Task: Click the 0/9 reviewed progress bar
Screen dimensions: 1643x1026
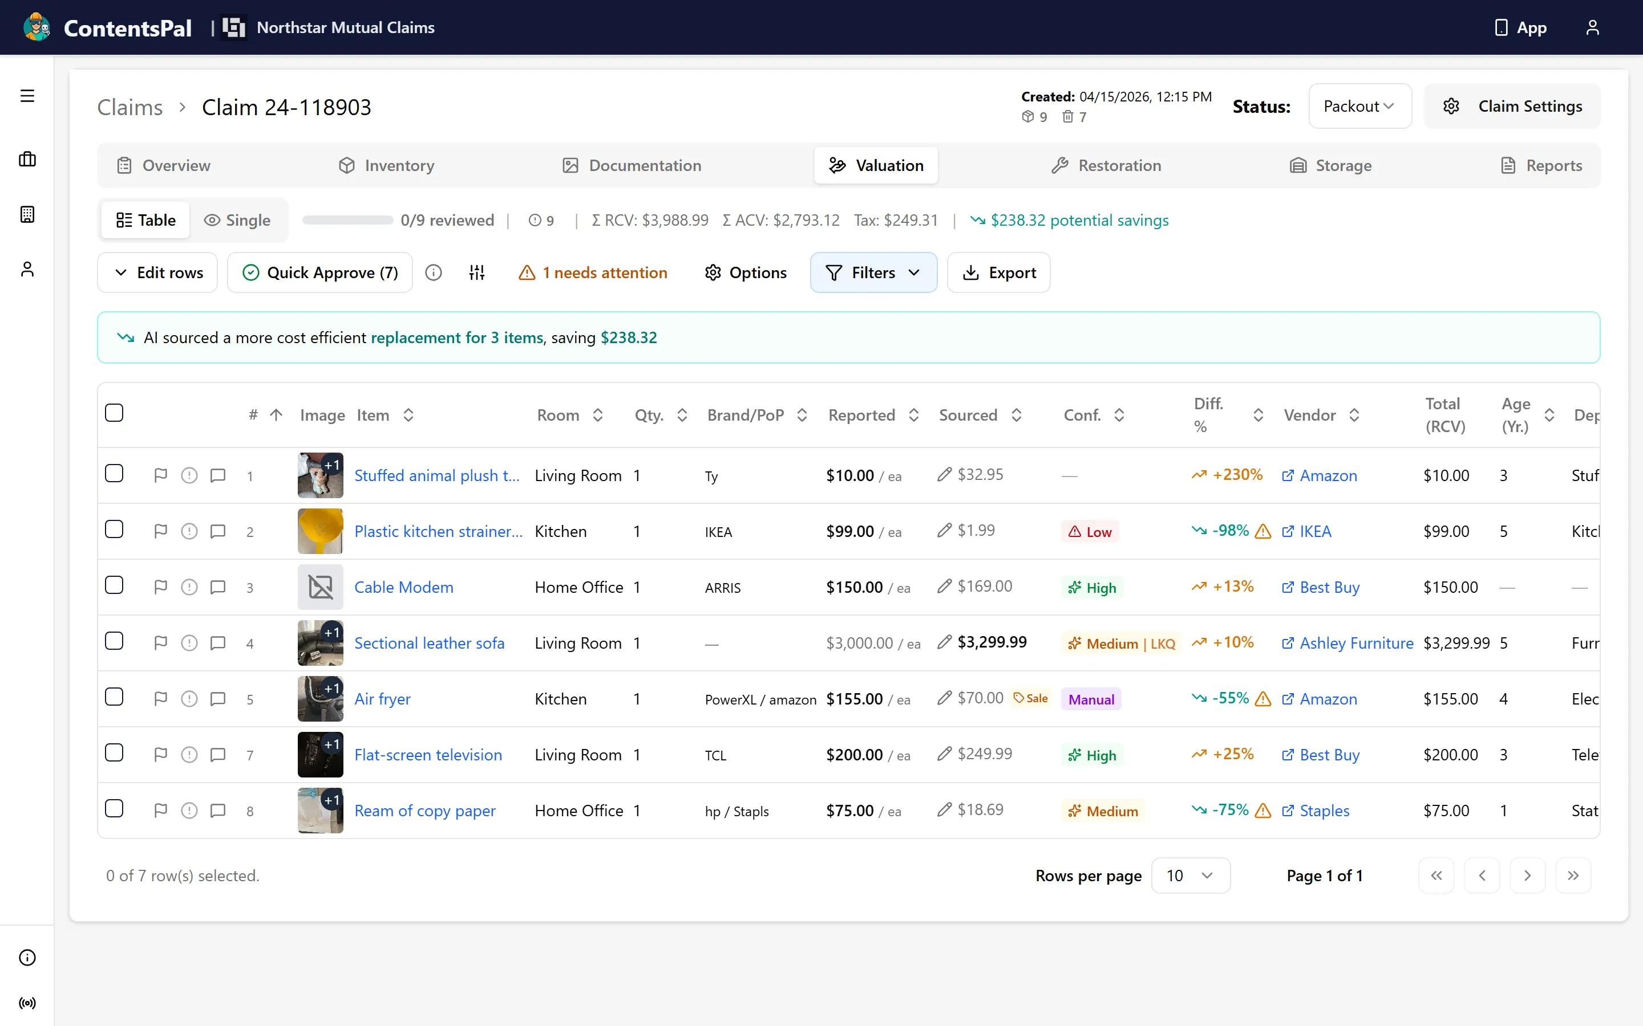Action: [347, 220]
